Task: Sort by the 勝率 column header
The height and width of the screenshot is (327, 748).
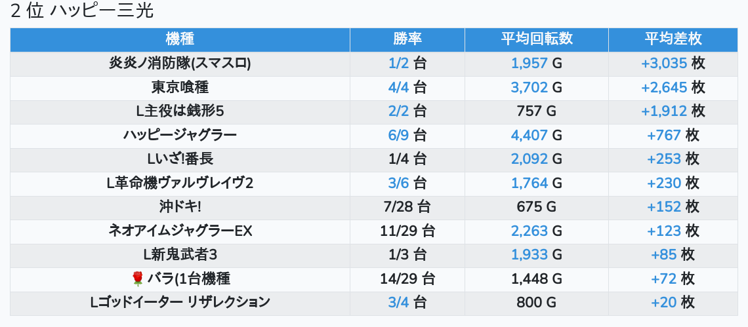Action: [407, 39]
